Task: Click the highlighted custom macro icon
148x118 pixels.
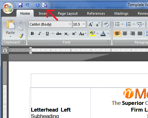Action: coord(45,5)
